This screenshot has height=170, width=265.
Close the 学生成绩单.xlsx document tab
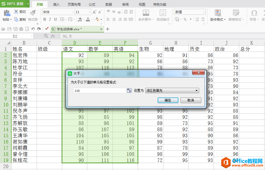[x=101, y=29]
